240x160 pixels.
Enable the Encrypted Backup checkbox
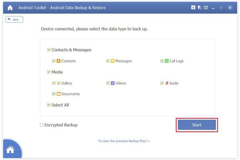click(x=42, y=125)
